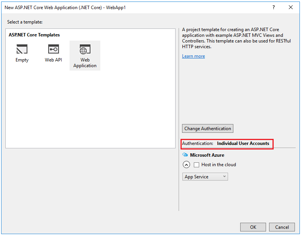Click the help question mark icon
The width and height of the screenshot is (301, 236).
[x=273, y=7]
